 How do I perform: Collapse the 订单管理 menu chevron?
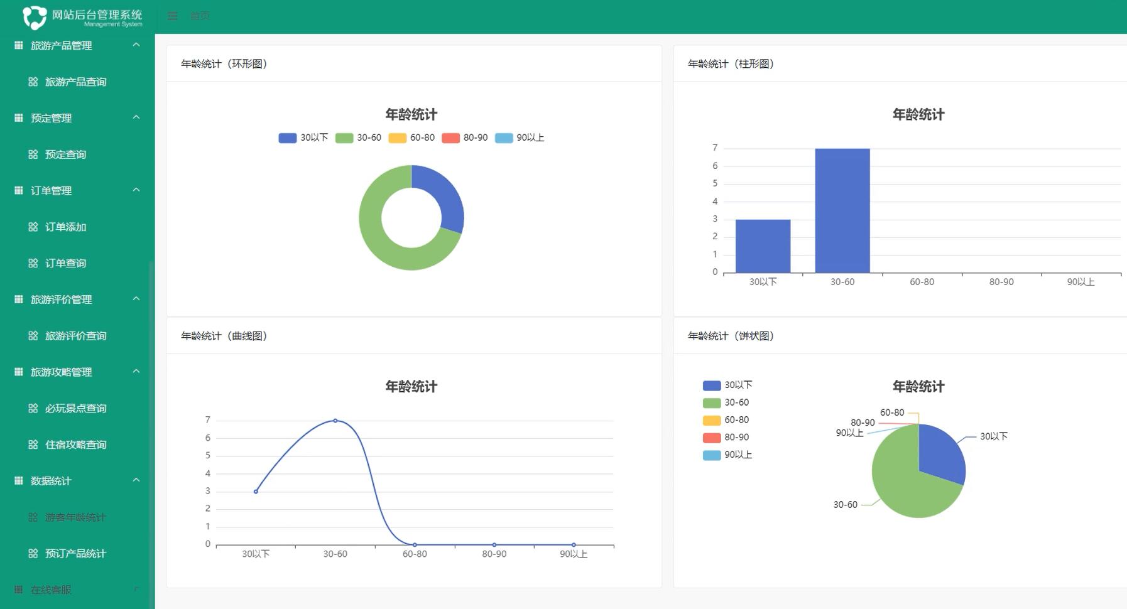(x=136, y=190)
